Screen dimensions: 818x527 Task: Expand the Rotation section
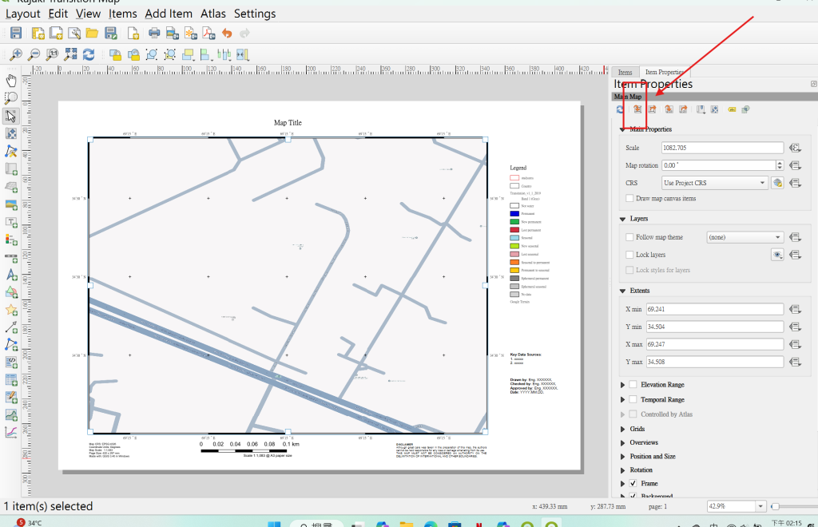coord(622,470)
